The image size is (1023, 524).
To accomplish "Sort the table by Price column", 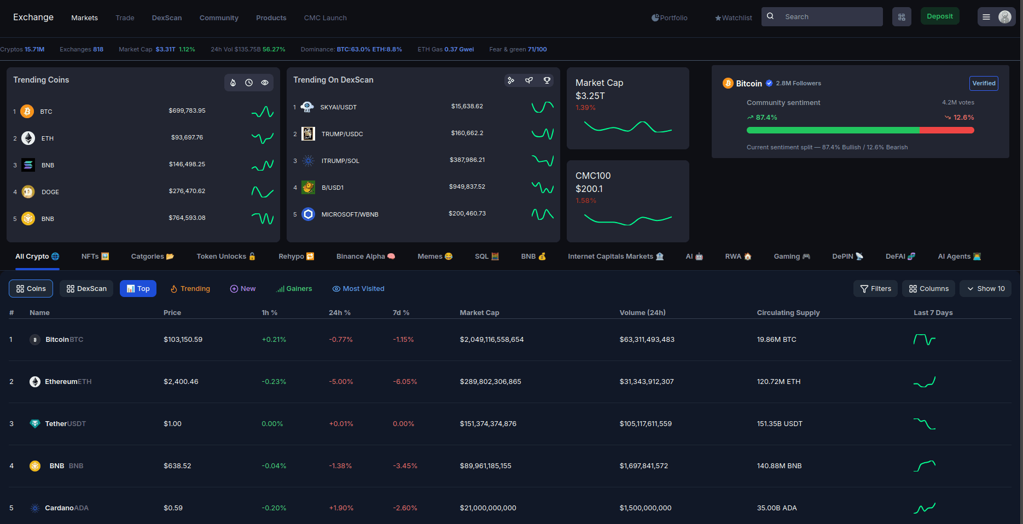I will pos(172,313).
